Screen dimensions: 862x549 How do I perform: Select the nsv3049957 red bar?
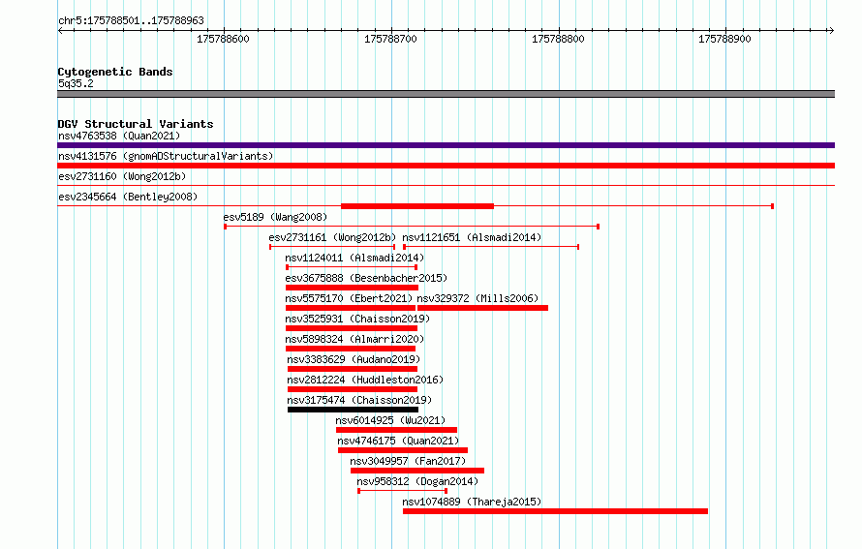click(417, 471)
